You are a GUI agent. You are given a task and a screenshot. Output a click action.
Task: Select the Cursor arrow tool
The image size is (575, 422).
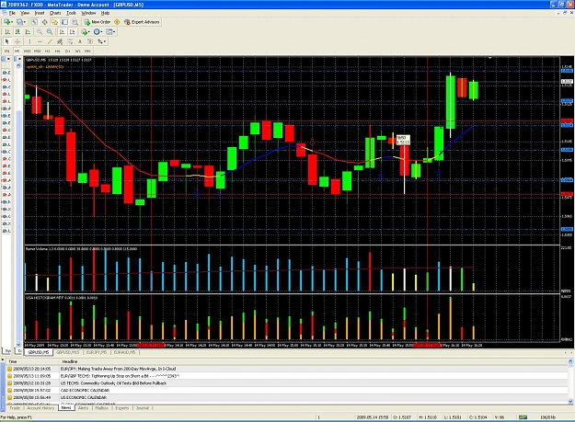point(7,41)
